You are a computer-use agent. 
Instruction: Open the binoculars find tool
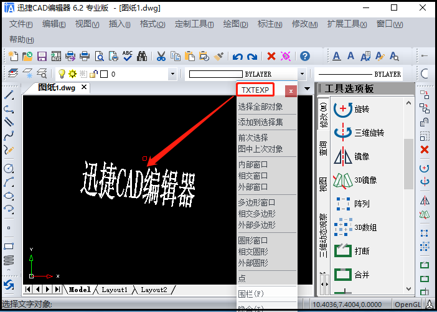pyautogui.click(x=142, y=56)
